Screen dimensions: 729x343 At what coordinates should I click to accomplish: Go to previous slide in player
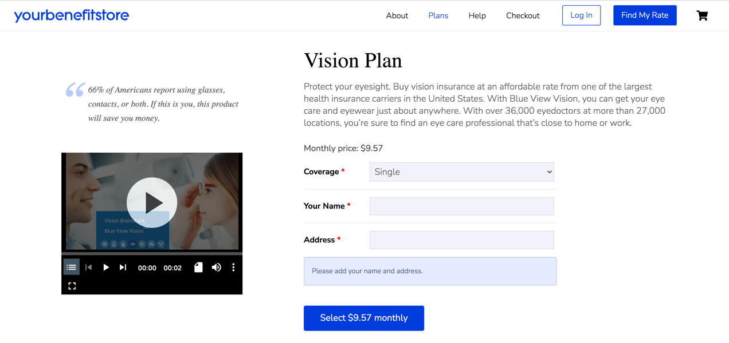(x=89, y=267)
